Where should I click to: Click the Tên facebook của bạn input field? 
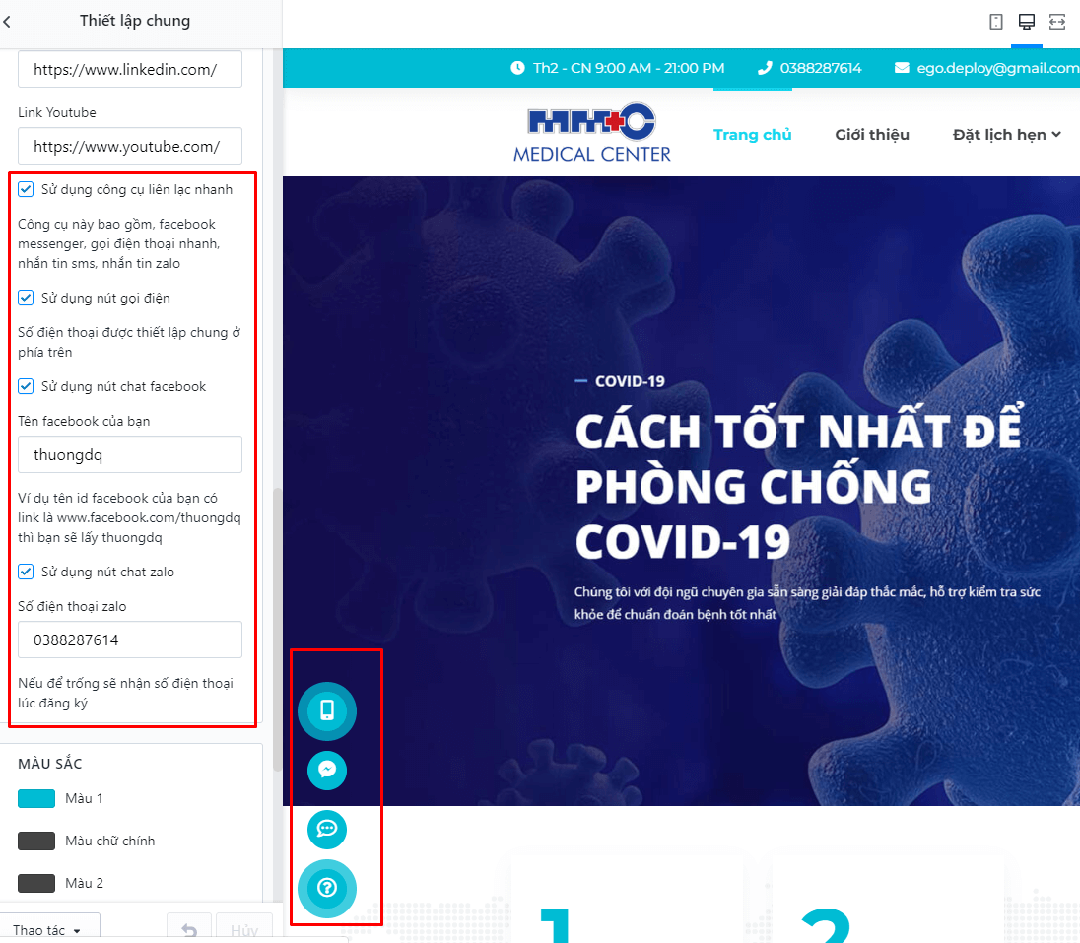(130, 454)
